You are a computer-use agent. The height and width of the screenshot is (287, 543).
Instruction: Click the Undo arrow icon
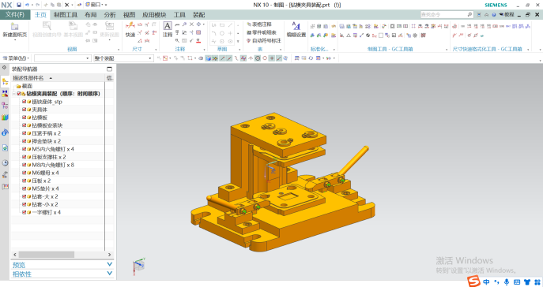coord(27,5)
